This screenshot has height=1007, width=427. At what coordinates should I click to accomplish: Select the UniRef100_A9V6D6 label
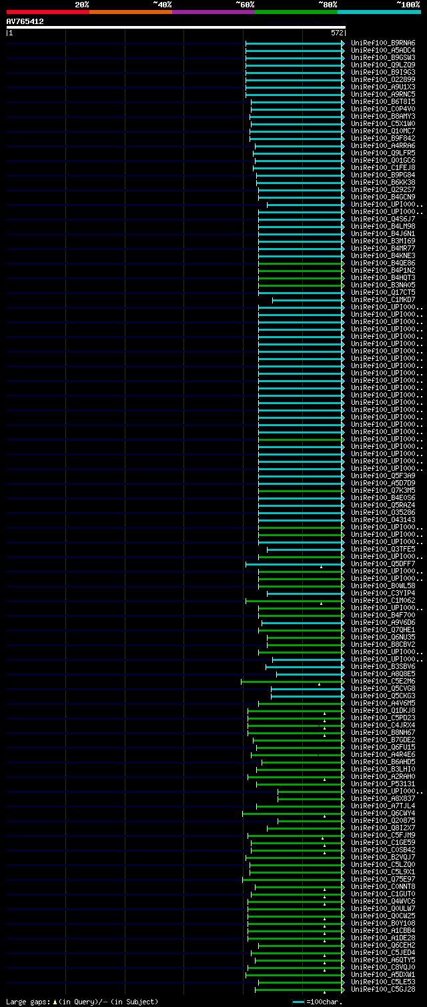[383, 623]
